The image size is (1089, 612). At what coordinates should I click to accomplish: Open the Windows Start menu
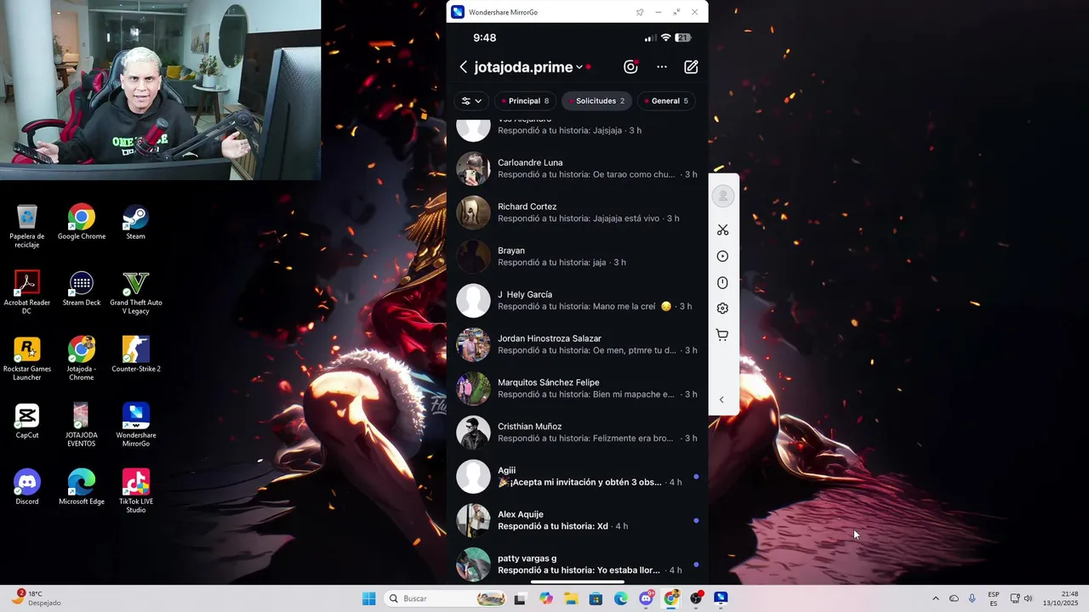[x=368, y=598]
